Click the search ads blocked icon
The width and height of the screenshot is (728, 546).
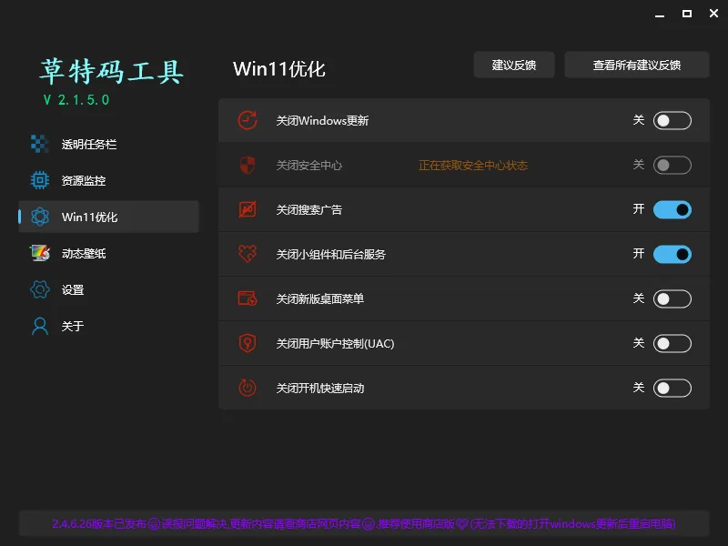click(x=248, y=209)
